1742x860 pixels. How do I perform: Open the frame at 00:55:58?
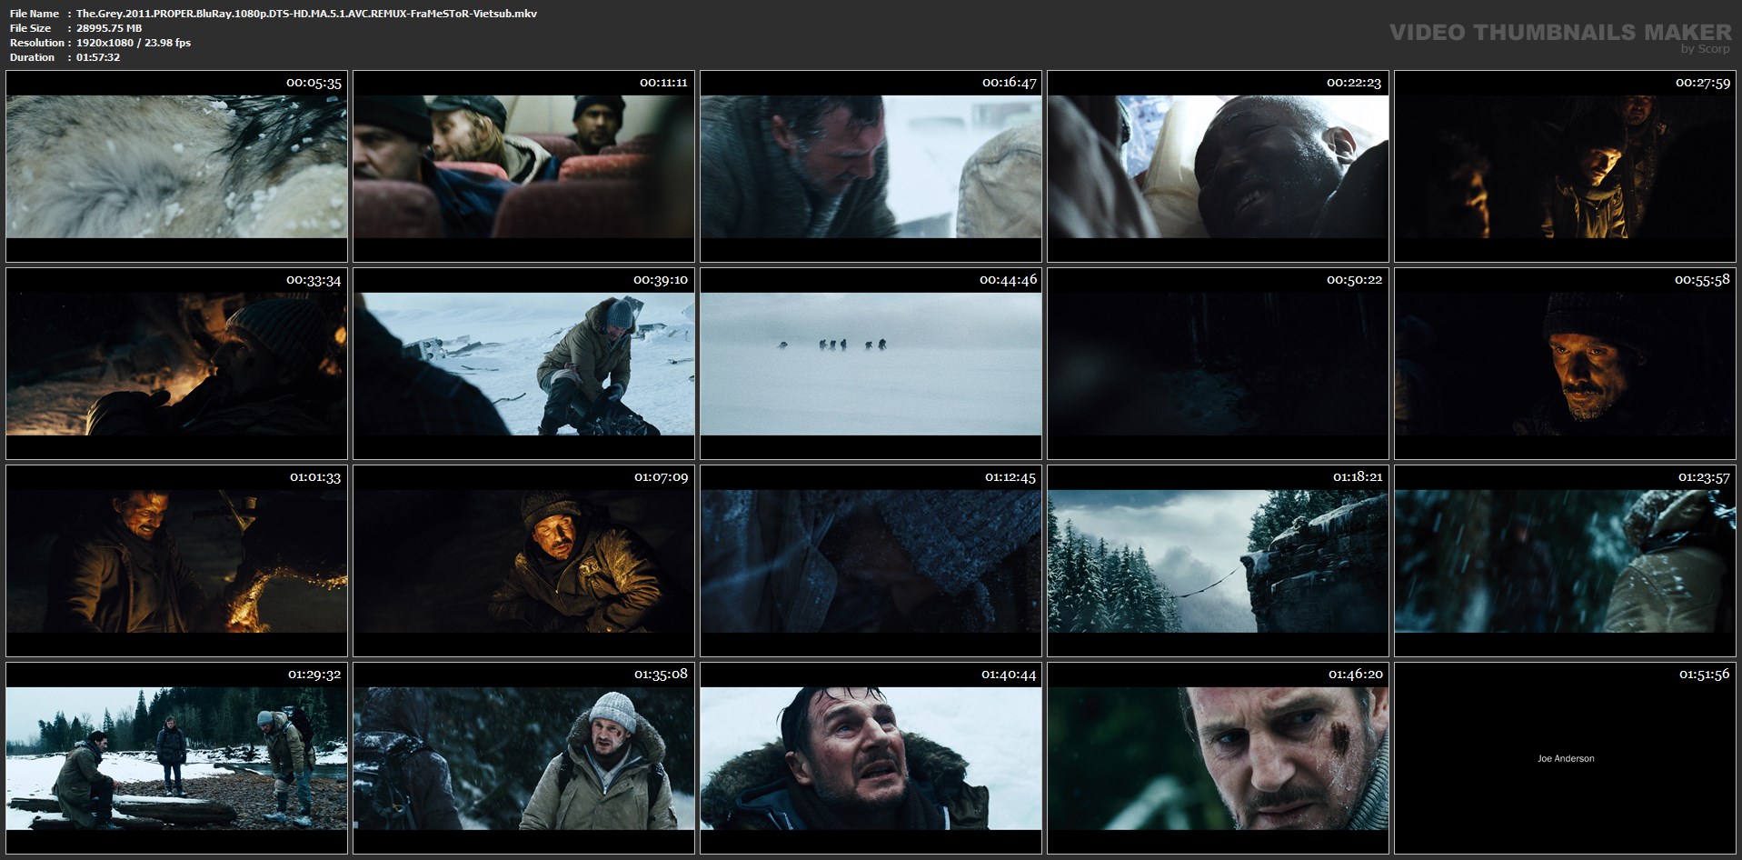1565,364
